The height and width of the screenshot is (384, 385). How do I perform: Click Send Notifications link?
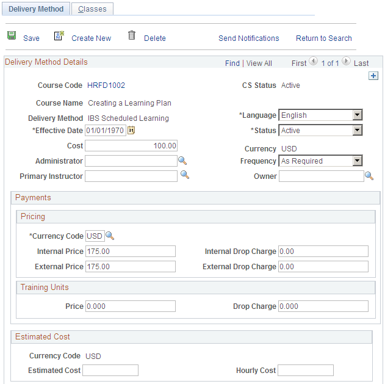click(249, 38)
